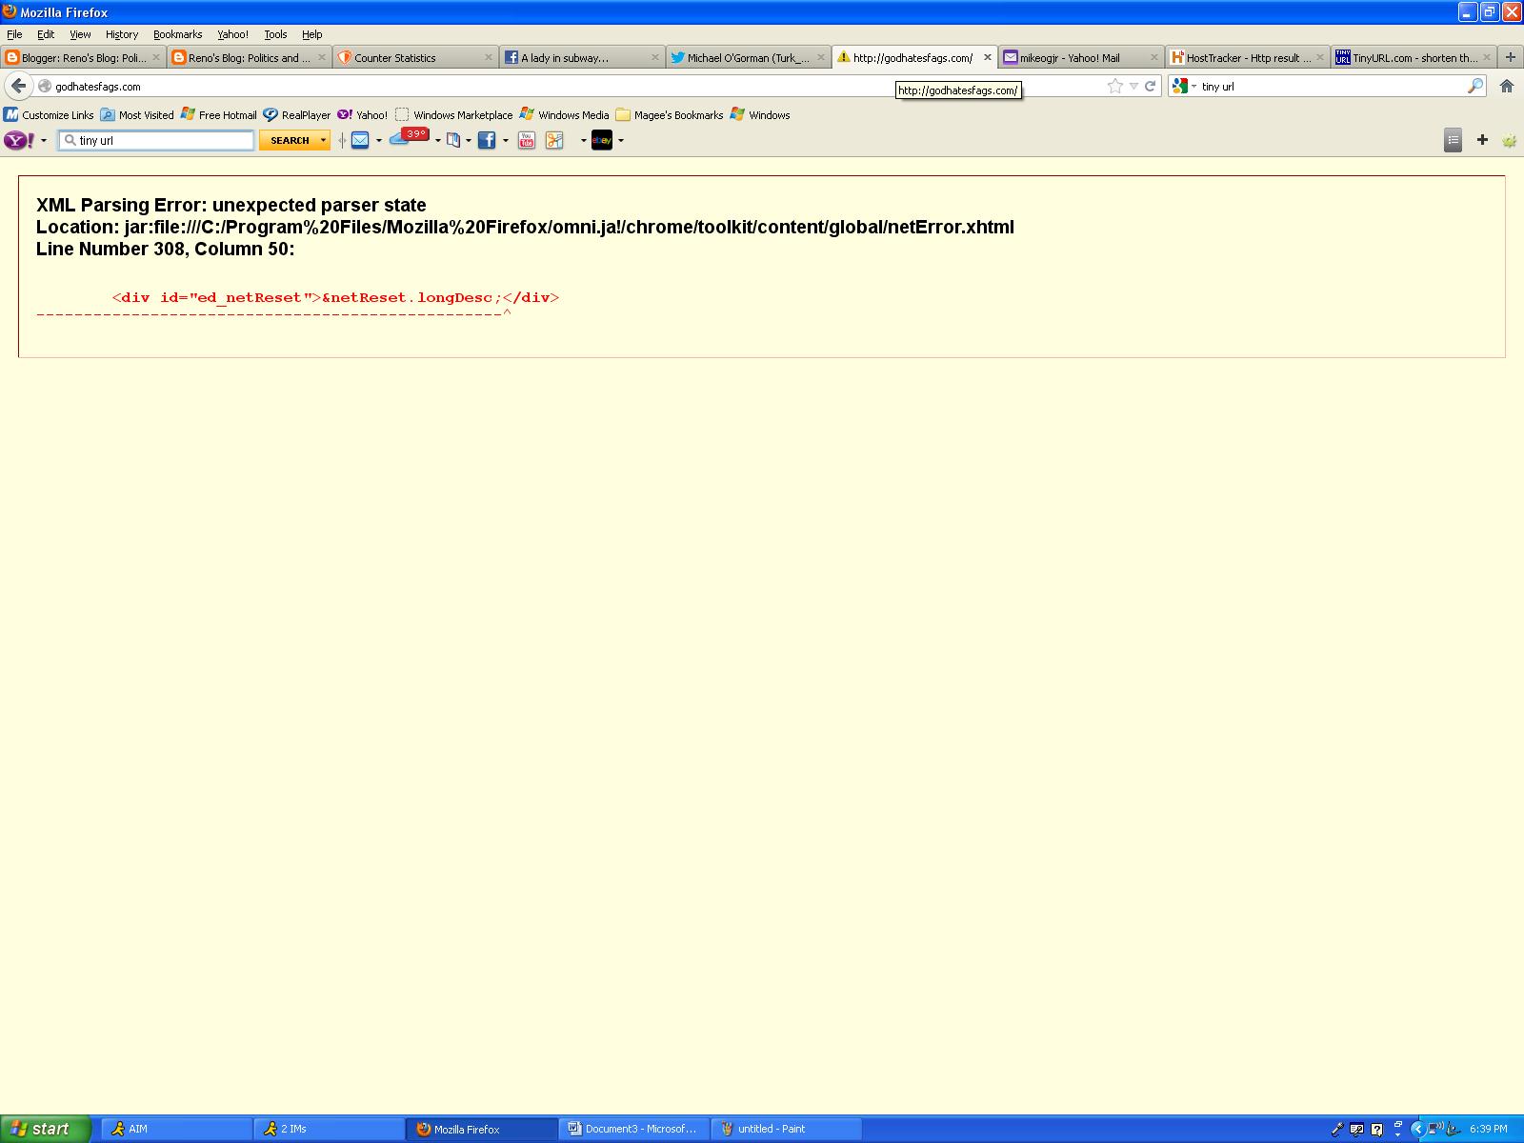Open the Customize Links bookmark

(49, 114)
